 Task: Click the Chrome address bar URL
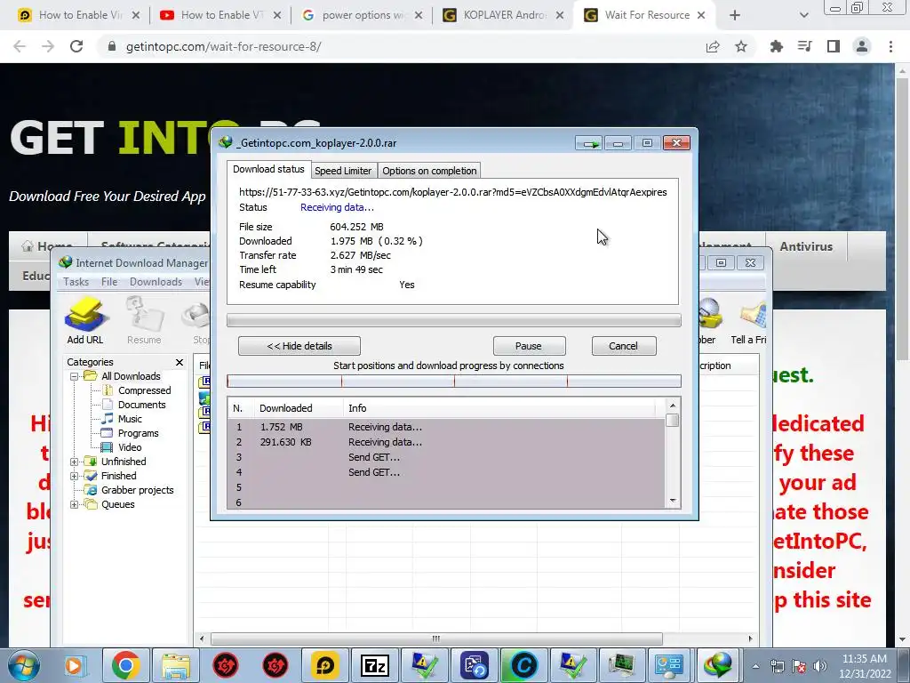click(x=223, y=46)
